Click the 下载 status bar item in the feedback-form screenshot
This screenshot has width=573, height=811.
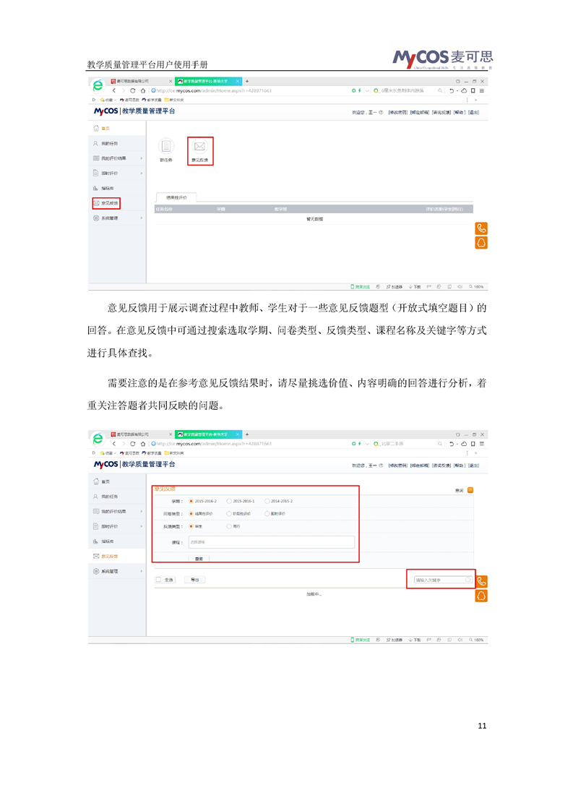[415, 640]
